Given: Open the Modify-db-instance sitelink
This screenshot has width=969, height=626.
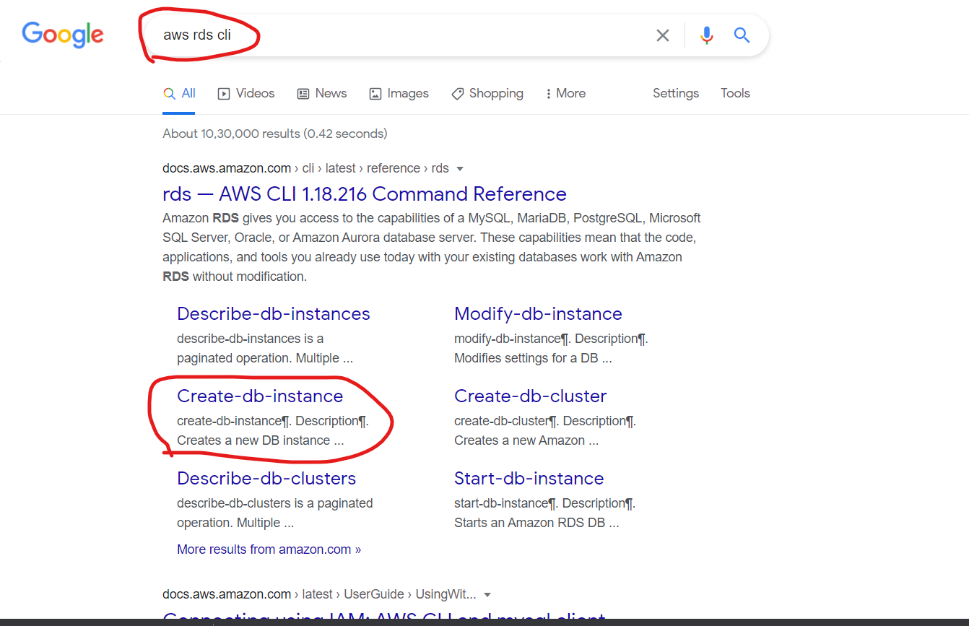Looking at the screenshot, I should 538,314.
